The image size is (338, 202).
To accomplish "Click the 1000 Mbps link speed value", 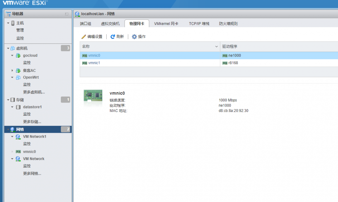I will point(228,100).
